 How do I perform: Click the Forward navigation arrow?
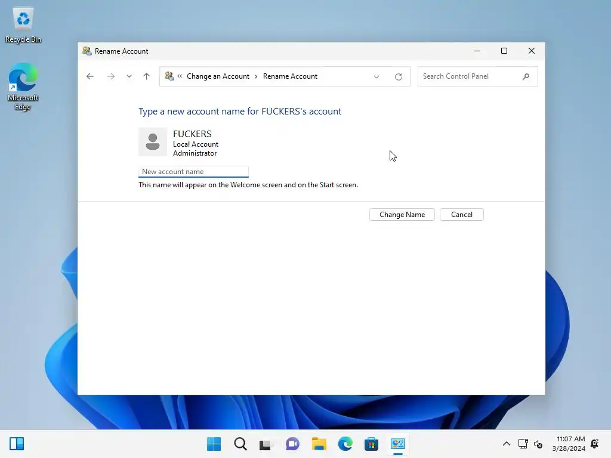click(x=111, y=76)
